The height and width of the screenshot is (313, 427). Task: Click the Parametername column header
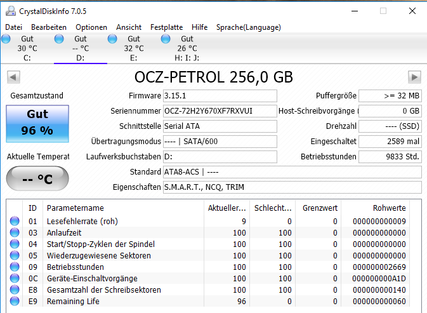click(123, 208)
